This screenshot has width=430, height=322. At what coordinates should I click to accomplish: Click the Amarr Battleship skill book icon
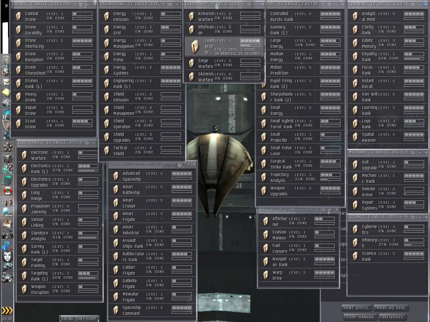point(116,190)
